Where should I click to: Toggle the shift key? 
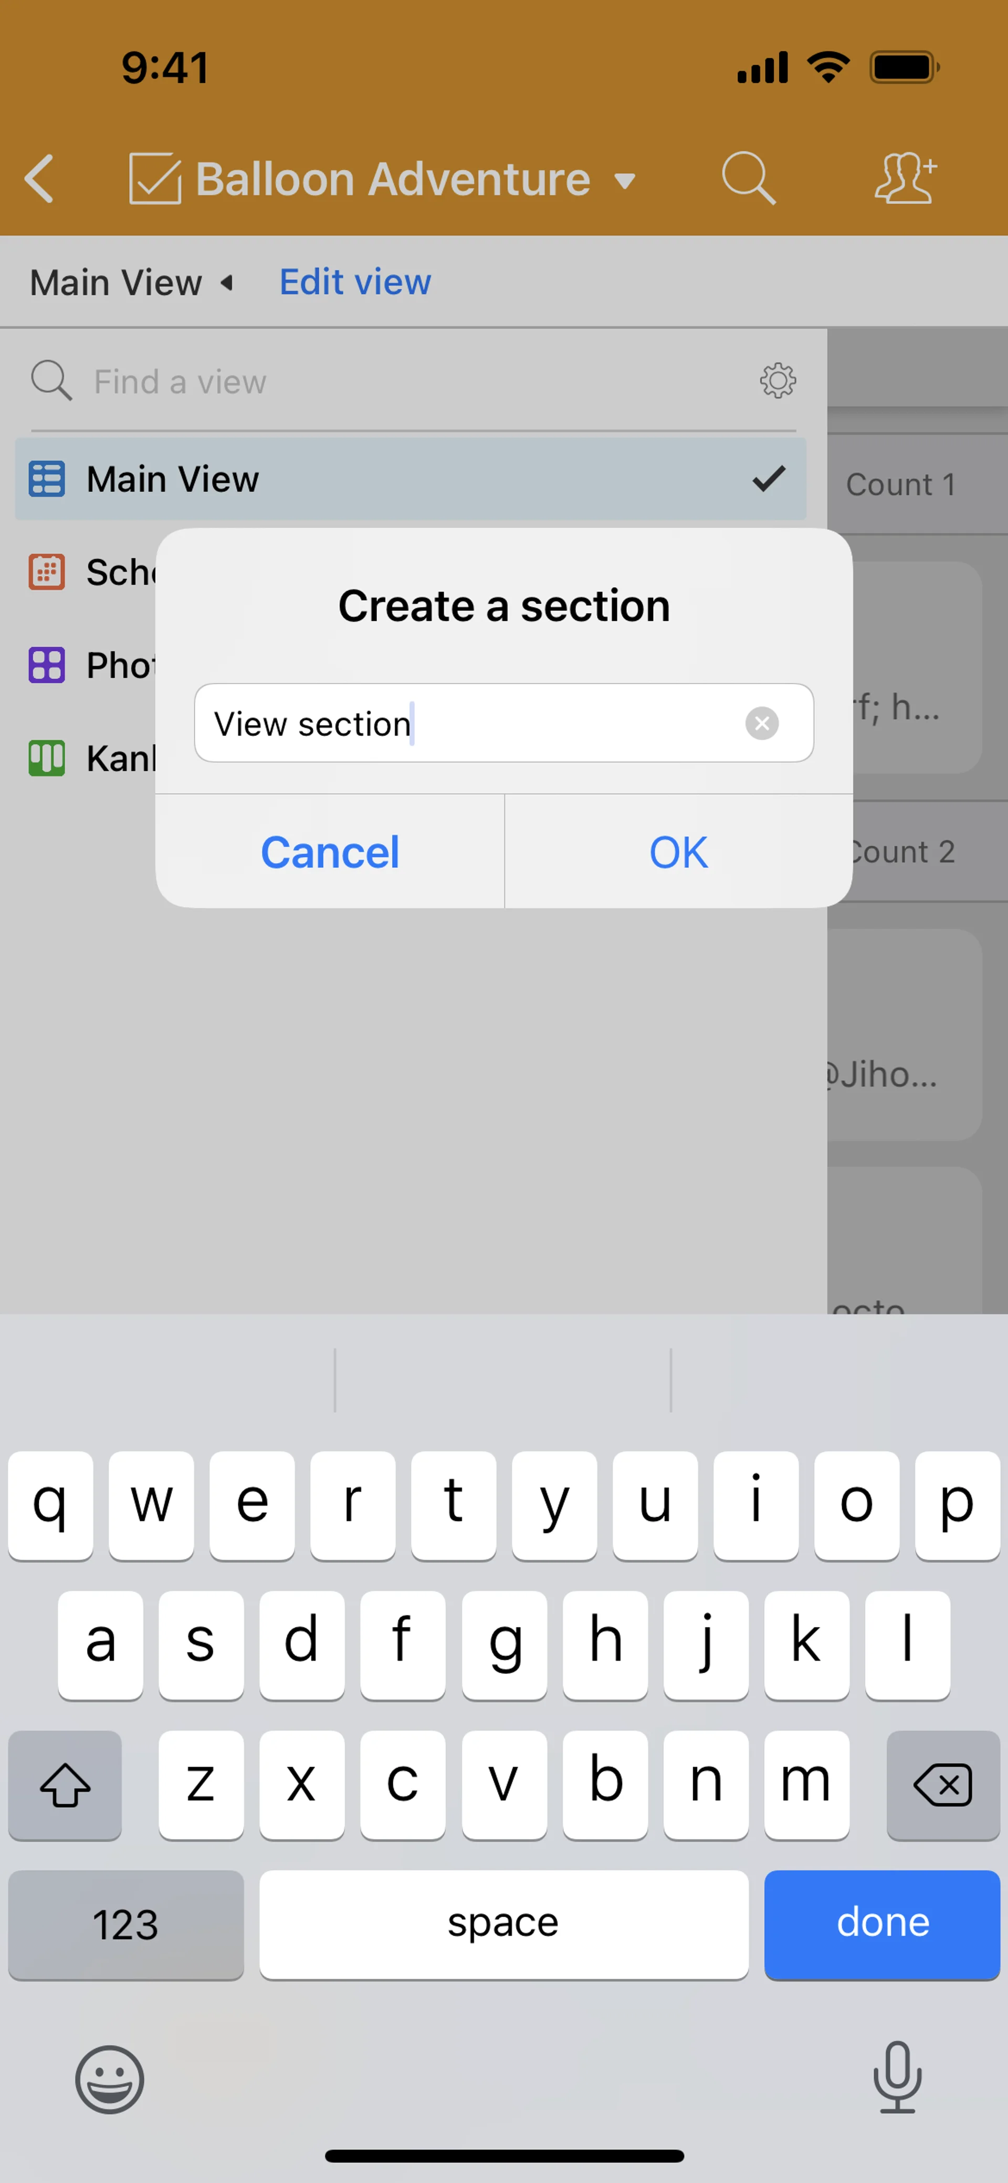click(x=65, y=1785)
